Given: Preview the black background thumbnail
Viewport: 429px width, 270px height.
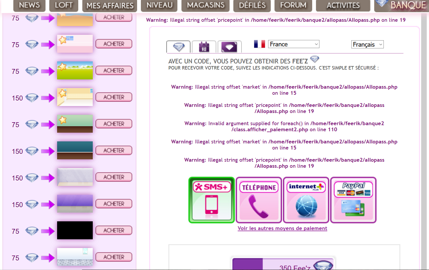Looking at the screenshot, I should point(75,230).
